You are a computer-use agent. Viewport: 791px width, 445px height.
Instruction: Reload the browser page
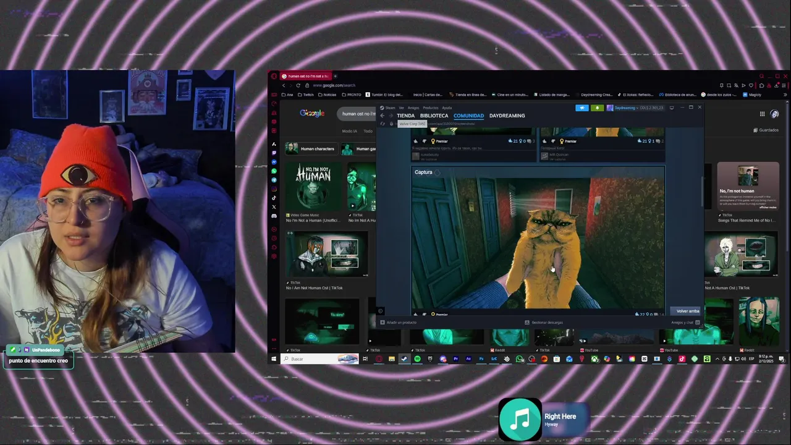(298, 85)
